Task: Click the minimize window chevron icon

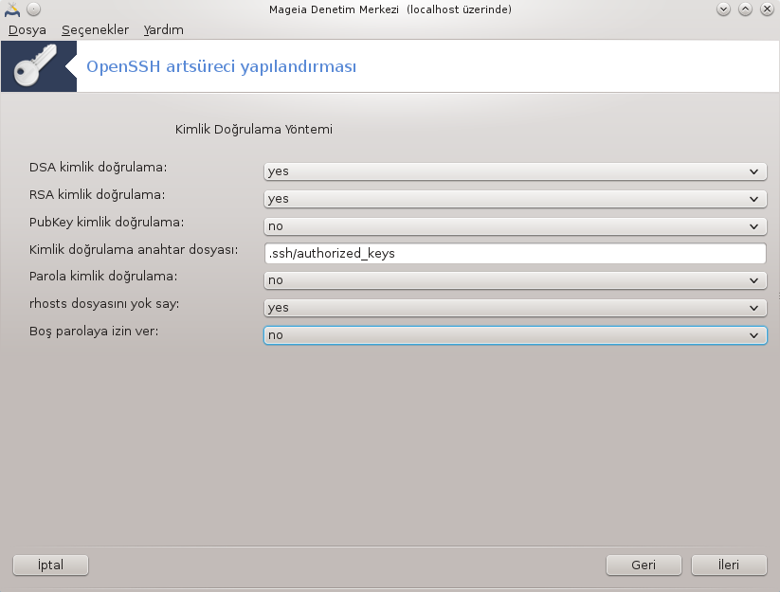Action: click(723, 9)
